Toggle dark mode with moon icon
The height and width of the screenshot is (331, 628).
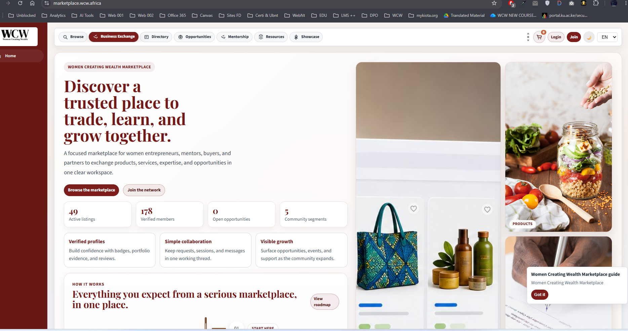589,37
